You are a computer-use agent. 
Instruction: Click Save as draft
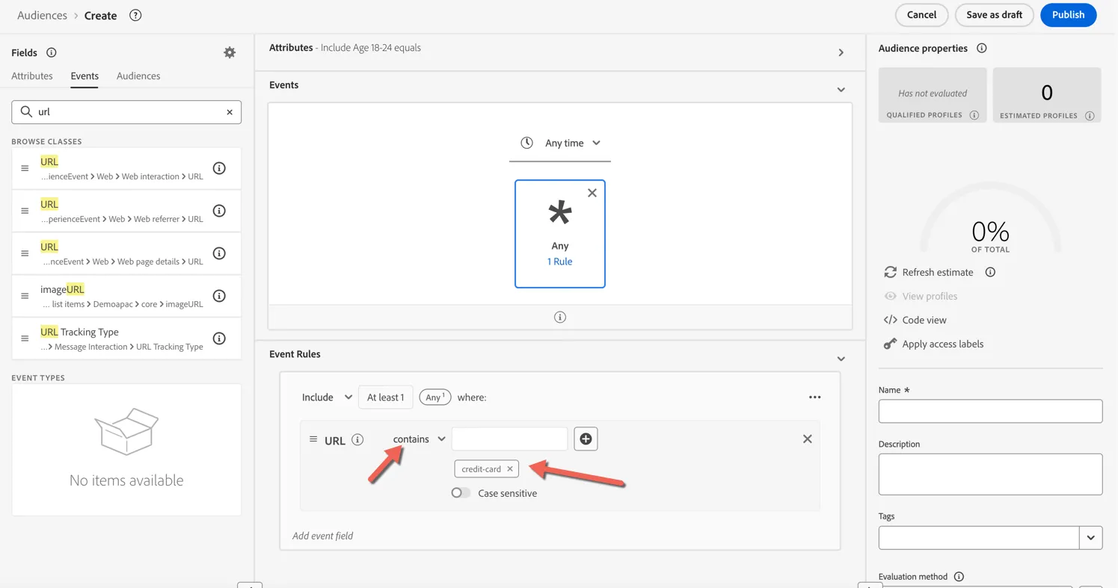[x=994, y=15]
